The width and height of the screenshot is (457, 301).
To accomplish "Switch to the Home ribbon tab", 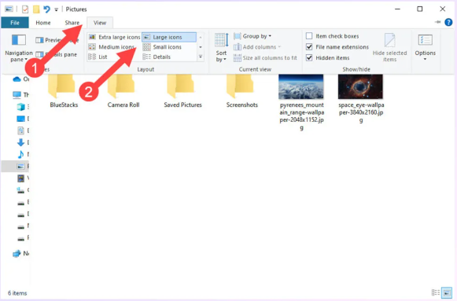I will (43, 23).
